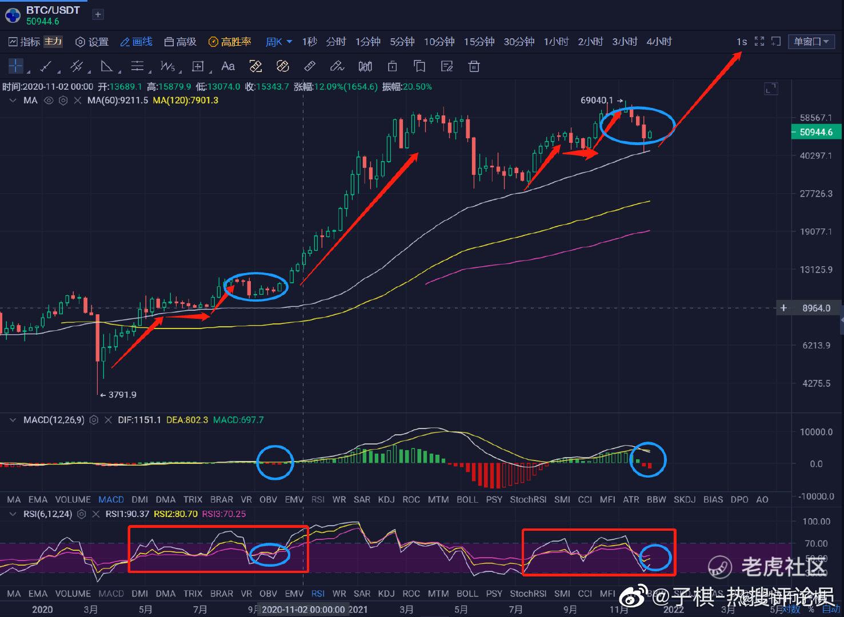Image resolution: width=844 pixels, height=617 pixels.
Task: Select the horizontal lines Fibonacci tool
Action: pyautogui.click(x=137, y=66)
